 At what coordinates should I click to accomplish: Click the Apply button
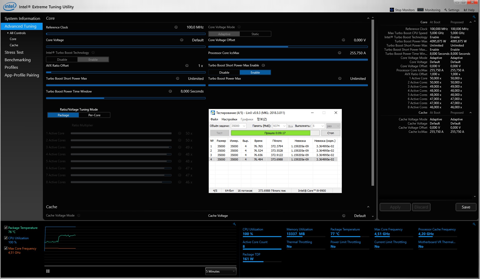pos(395,207)
